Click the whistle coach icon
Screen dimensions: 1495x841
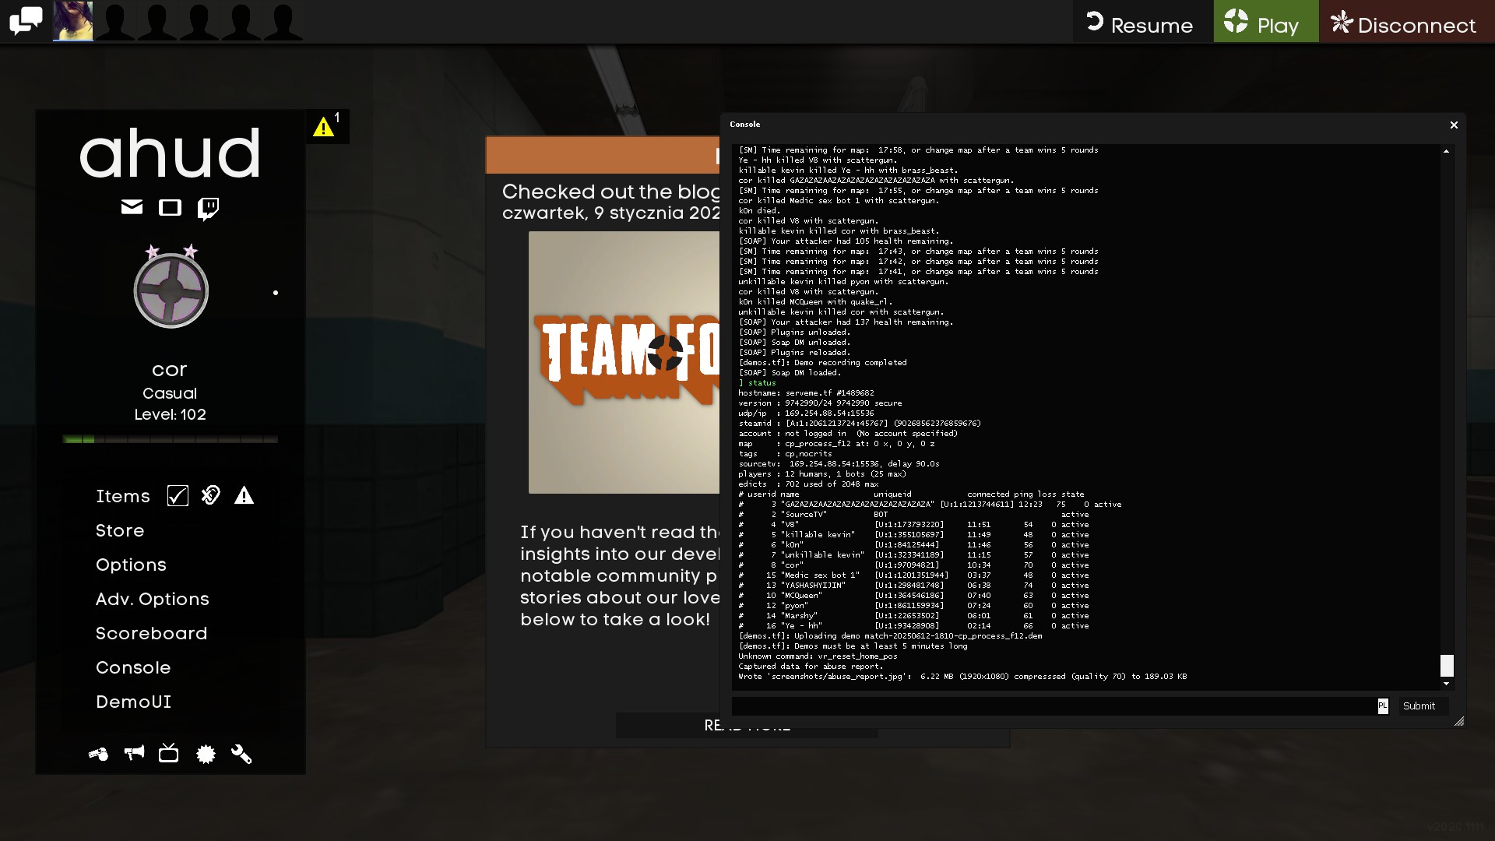[98, 754]
